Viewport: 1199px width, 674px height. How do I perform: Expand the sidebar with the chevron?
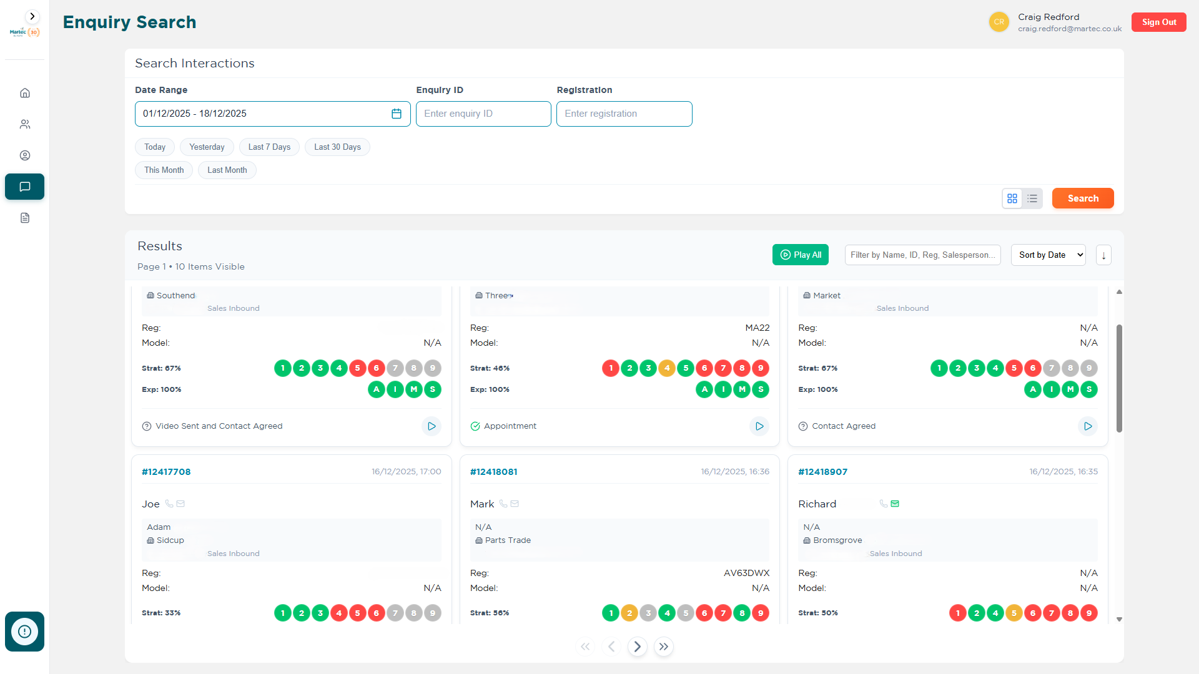click(x=32, y=17)
